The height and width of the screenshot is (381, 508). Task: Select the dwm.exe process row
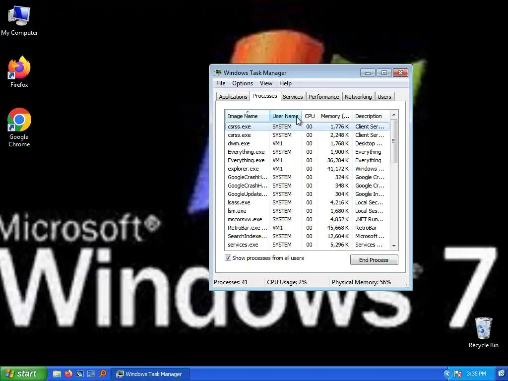pyautogui.click(x=307, y=143)
